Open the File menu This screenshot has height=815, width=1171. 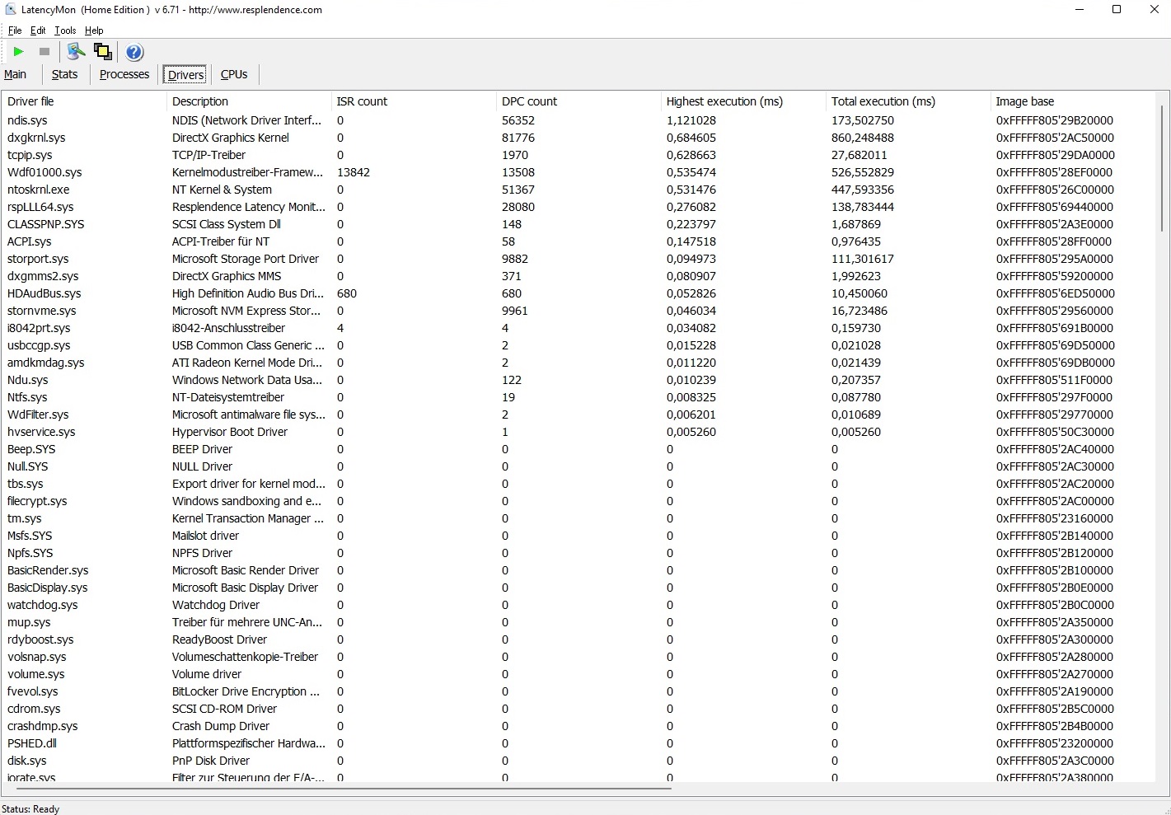tap(15, 30)
